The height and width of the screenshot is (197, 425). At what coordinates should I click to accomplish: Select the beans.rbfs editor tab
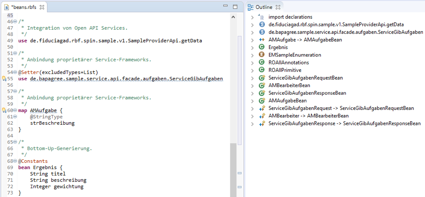[x=24, y=7]
